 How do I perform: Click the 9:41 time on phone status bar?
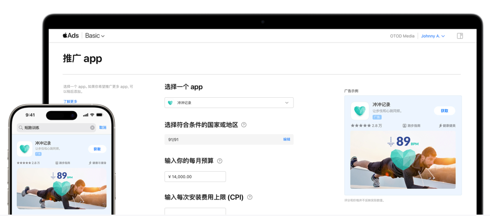[30, 115]
